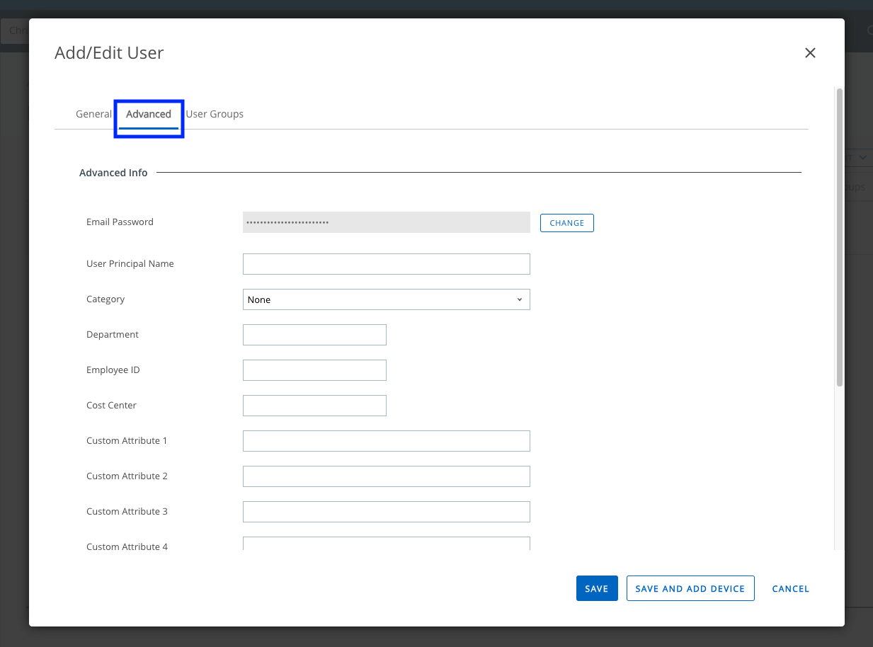Click the dialog's vertical scrollbar
The width and height of the screenshot is (873, 647).
point(839,237)
